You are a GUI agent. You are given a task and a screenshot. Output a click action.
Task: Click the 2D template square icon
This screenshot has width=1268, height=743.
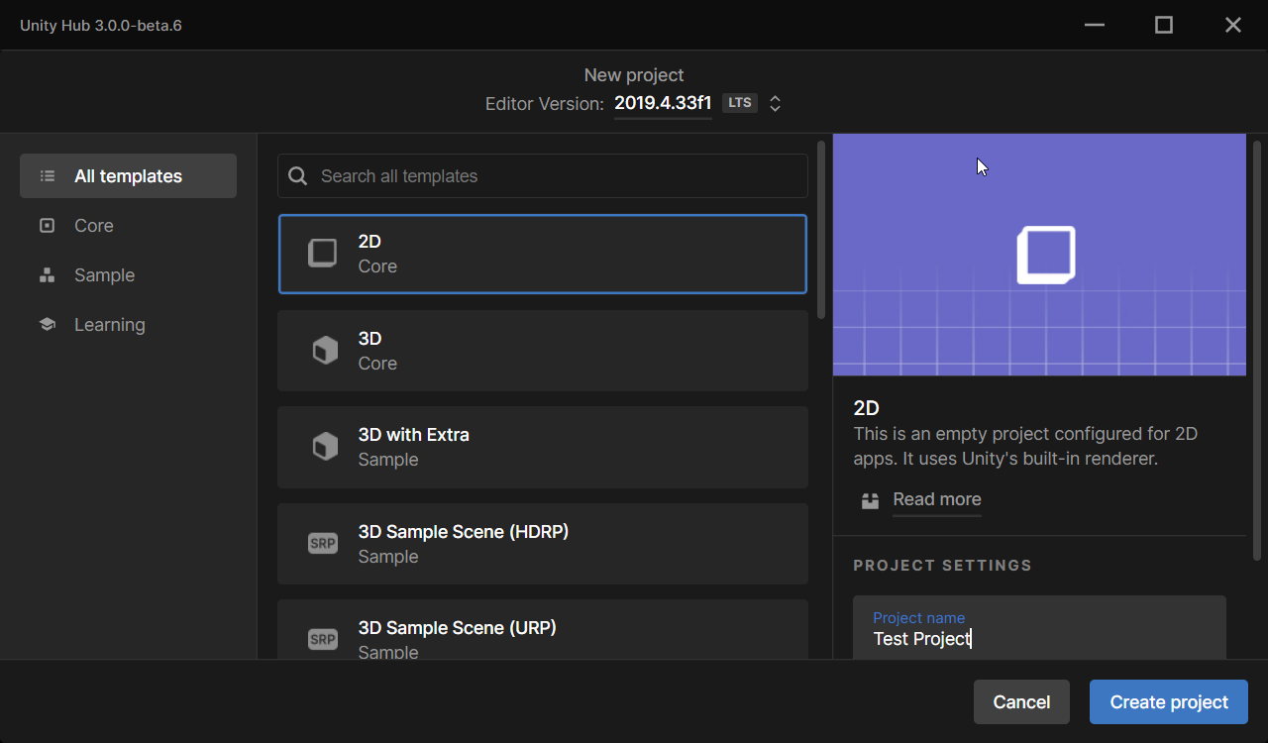pyautogui.click(x=323, y=254)
